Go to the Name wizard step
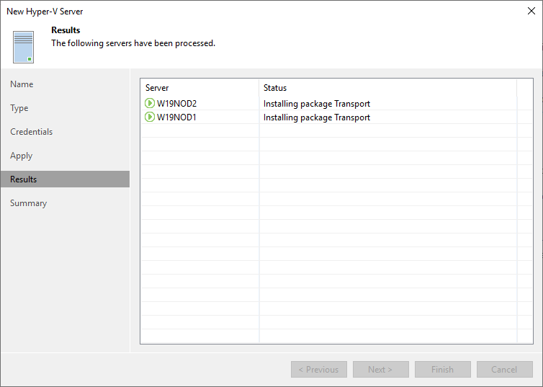The height and width of the screenshot is (387, 543). (x=22, y=84)
